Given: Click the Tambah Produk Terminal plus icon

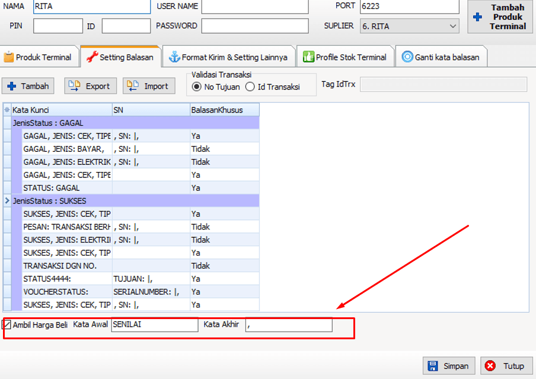Looking at the screenshot, I should click(477, 17).
